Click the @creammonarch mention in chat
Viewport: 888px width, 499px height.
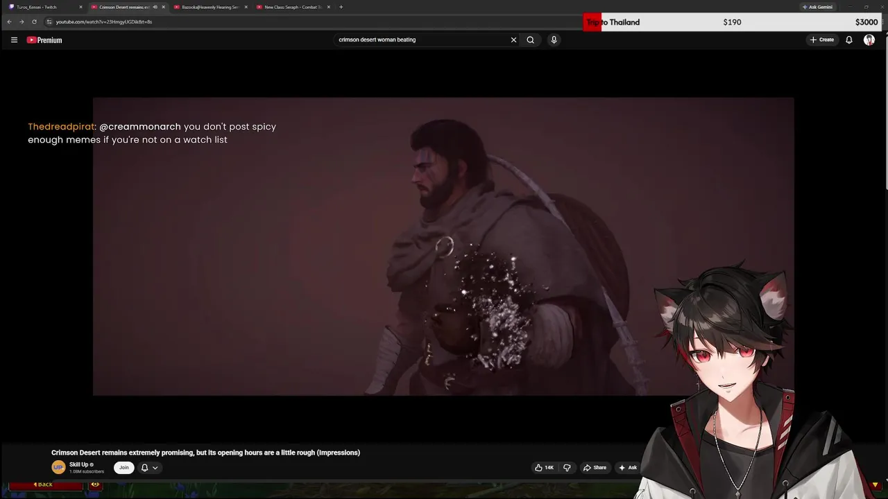click(x=139, y=127)
